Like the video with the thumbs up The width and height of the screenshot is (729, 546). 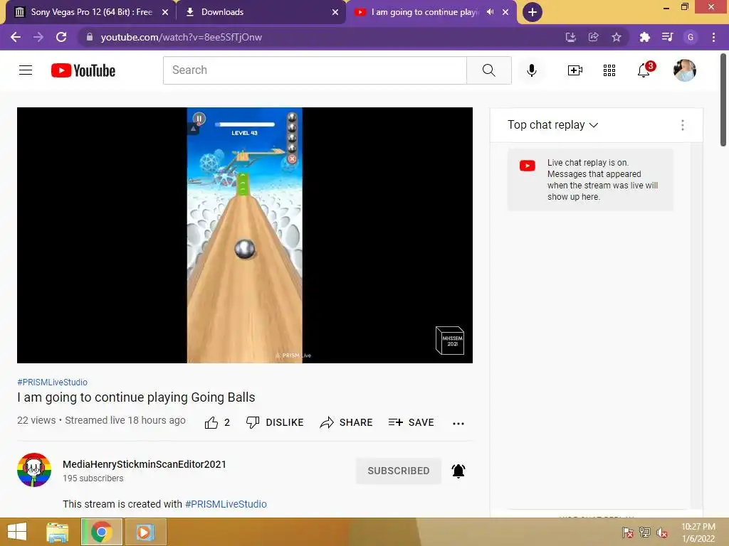point(217,422)
